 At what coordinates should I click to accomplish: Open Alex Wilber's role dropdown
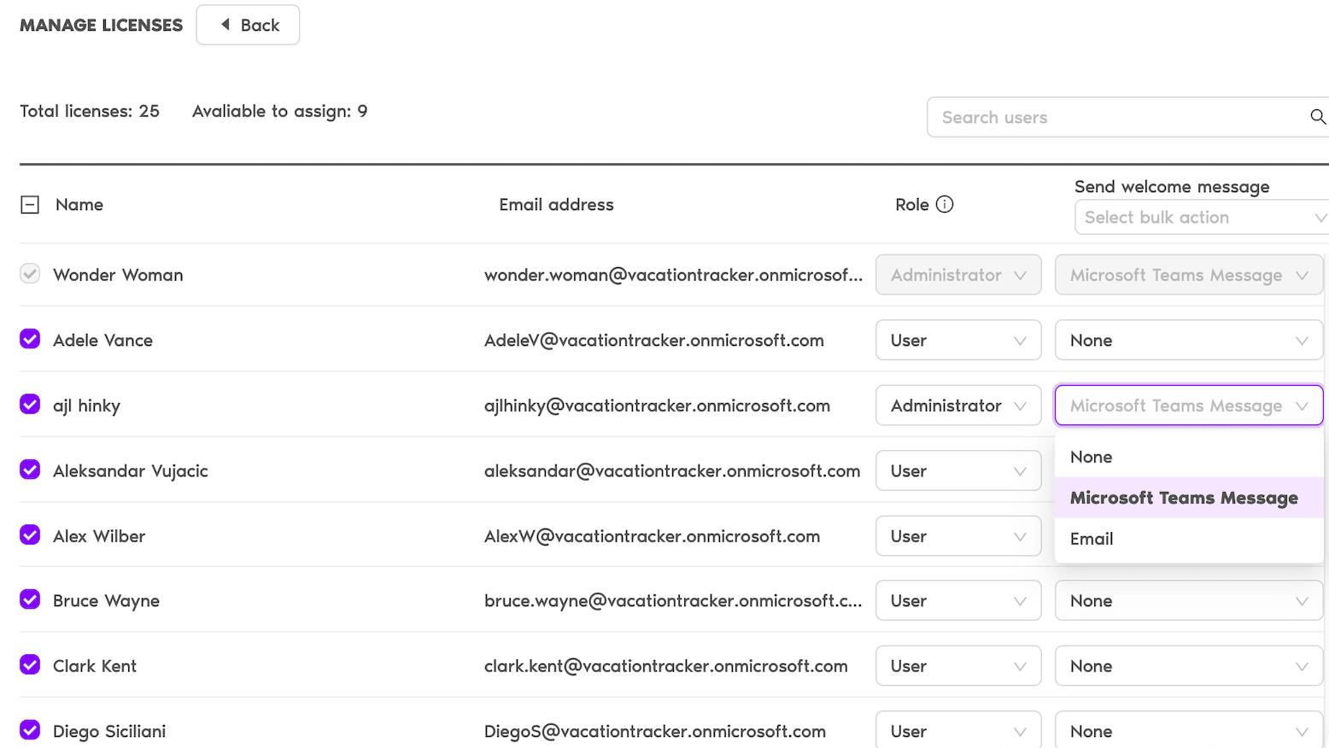tap(958, 536)
